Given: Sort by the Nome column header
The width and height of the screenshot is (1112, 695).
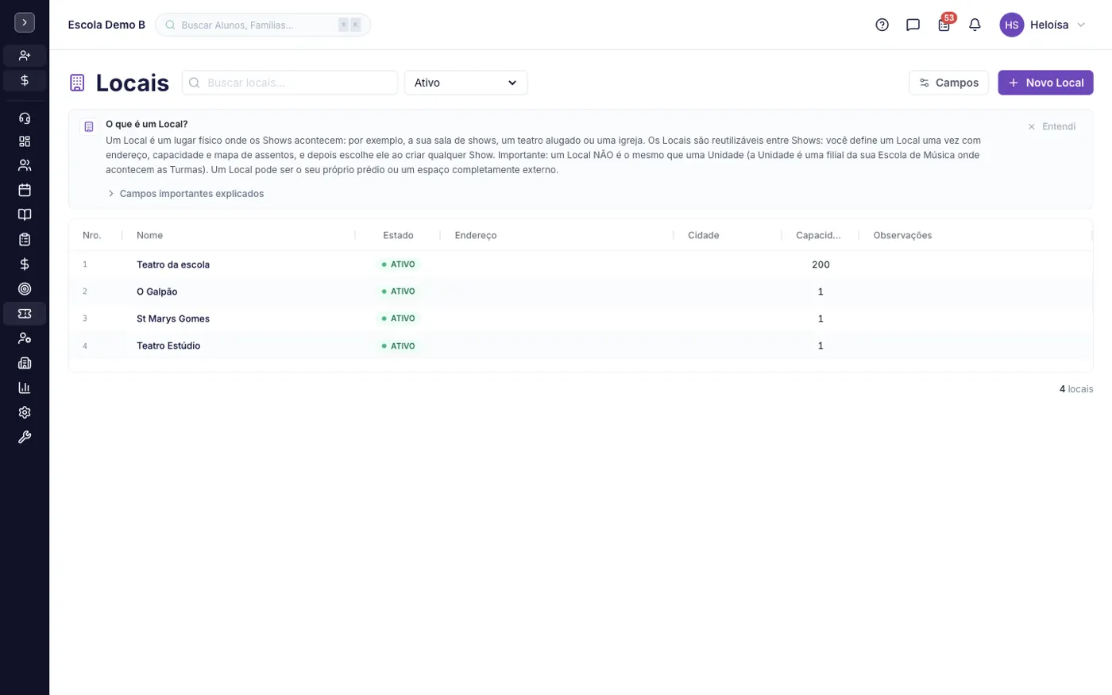Looking at the screenshot, I should (x=149, y=235).
